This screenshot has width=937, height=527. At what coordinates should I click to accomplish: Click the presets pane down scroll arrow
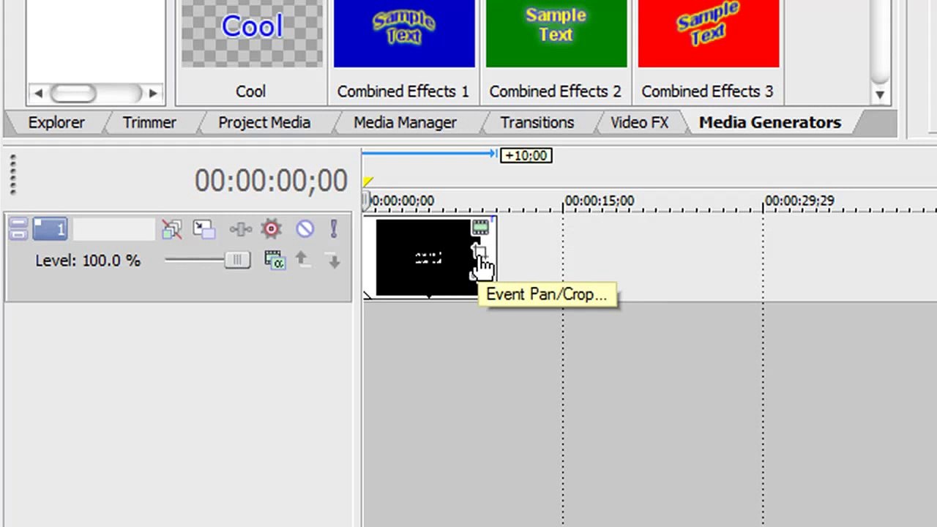tap(880, 94)
